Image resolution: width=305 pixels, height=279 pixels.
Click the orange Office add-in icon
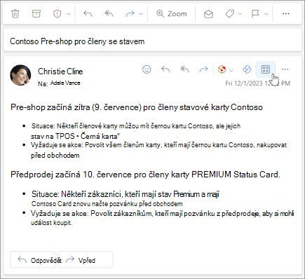pyautogui.click(x=222, y=69)
